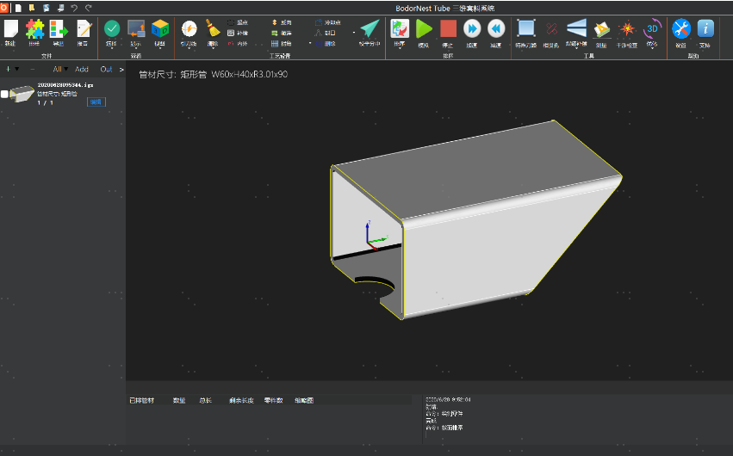Click the green checkmark select icon
The image size is (733, 456).
pyautogui.click(x=112, y=28)
